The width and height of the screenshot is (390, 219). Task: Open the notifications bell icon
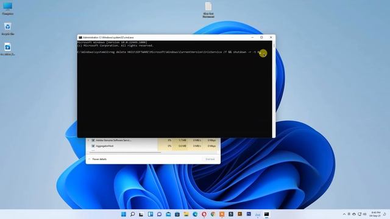click(x=385, y=214)
